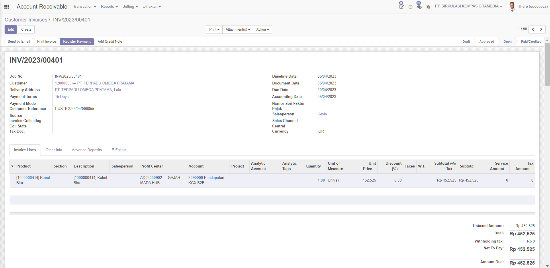Click the Amount Due value Rp 452,525
550x268 pixels.
tap(522, 263)
